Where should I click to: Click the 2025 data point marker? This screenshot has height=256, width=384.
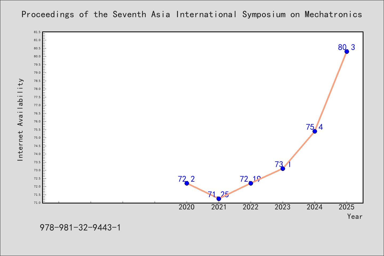tap(347, 51)
